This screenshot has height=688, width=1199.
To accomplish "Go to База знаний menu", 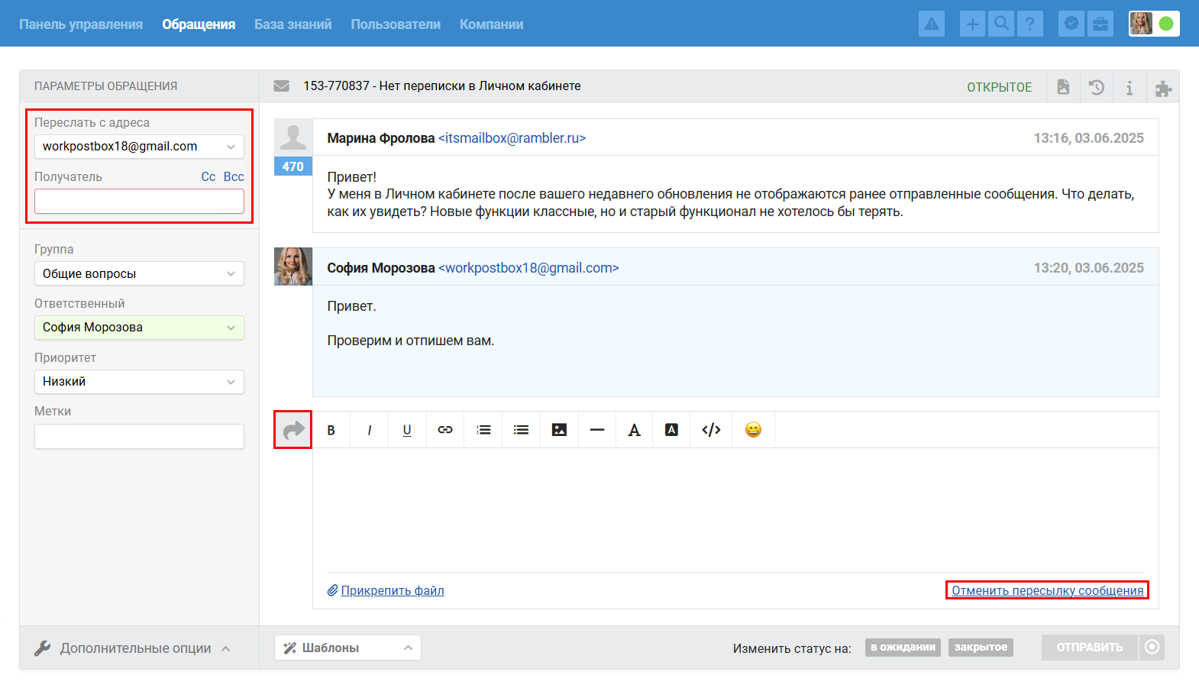I will point(292,24).
